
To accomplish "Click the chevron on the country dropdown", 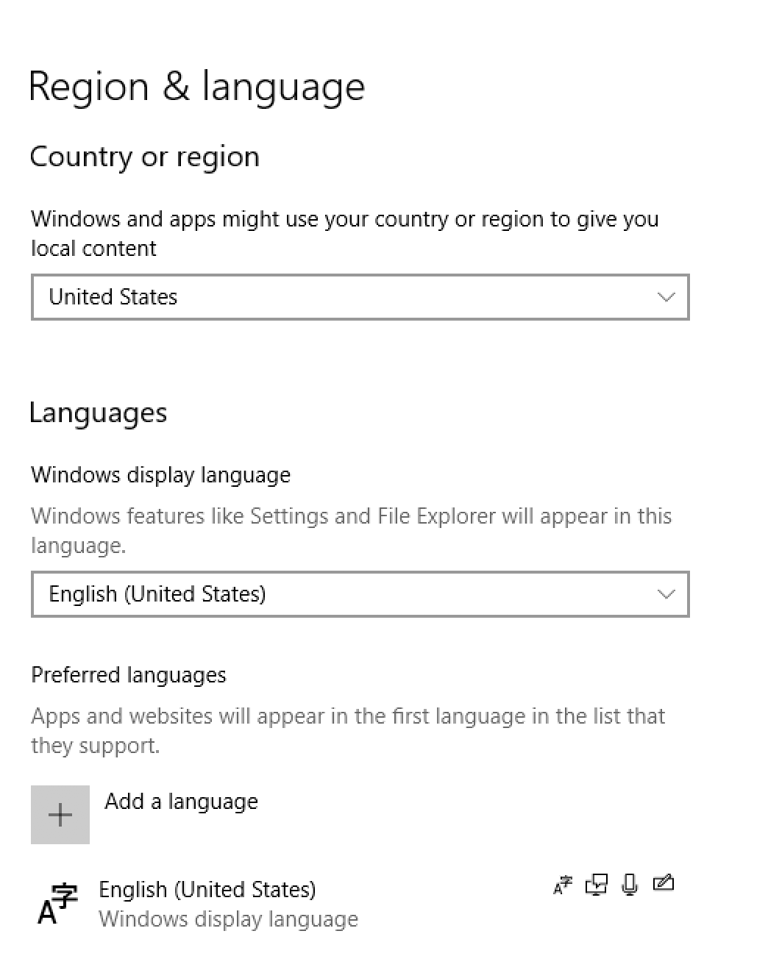I will tap(666, 297).
